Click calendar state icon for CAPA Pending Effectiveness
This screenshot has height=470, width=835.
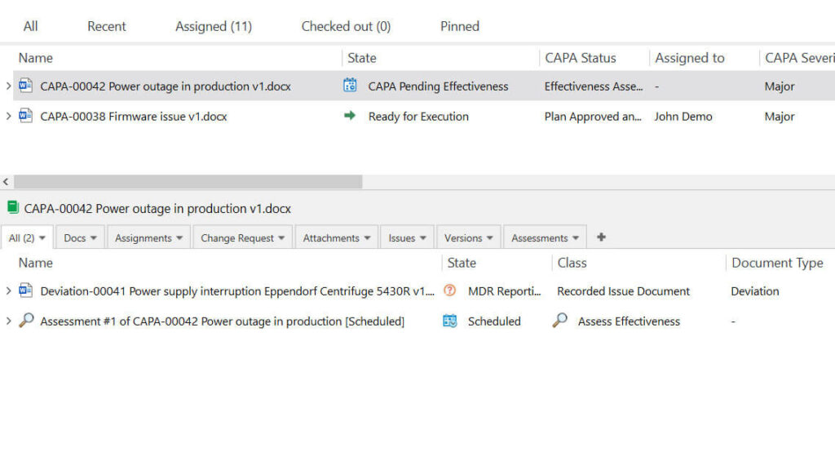[350, 85]
